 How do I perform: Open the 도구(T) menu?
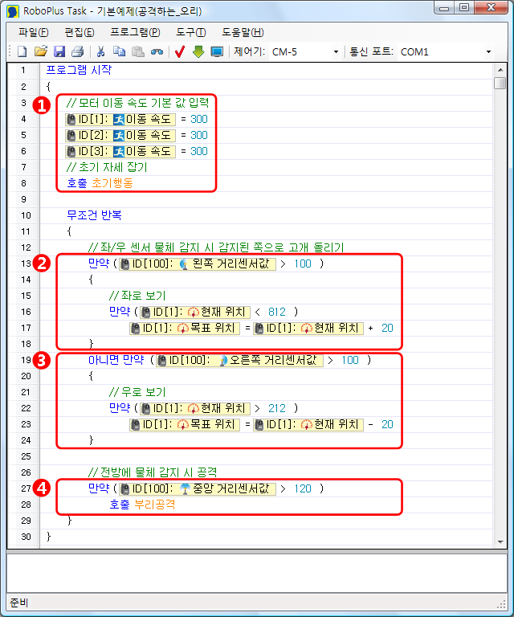tap(190, 32)
